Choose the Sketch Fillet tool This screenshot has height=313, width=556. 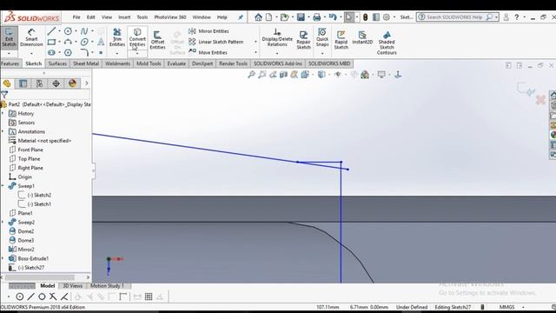coord(84,52)
